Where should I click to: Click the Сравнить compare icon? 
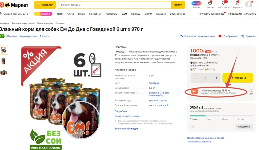(x=243, y=36)
